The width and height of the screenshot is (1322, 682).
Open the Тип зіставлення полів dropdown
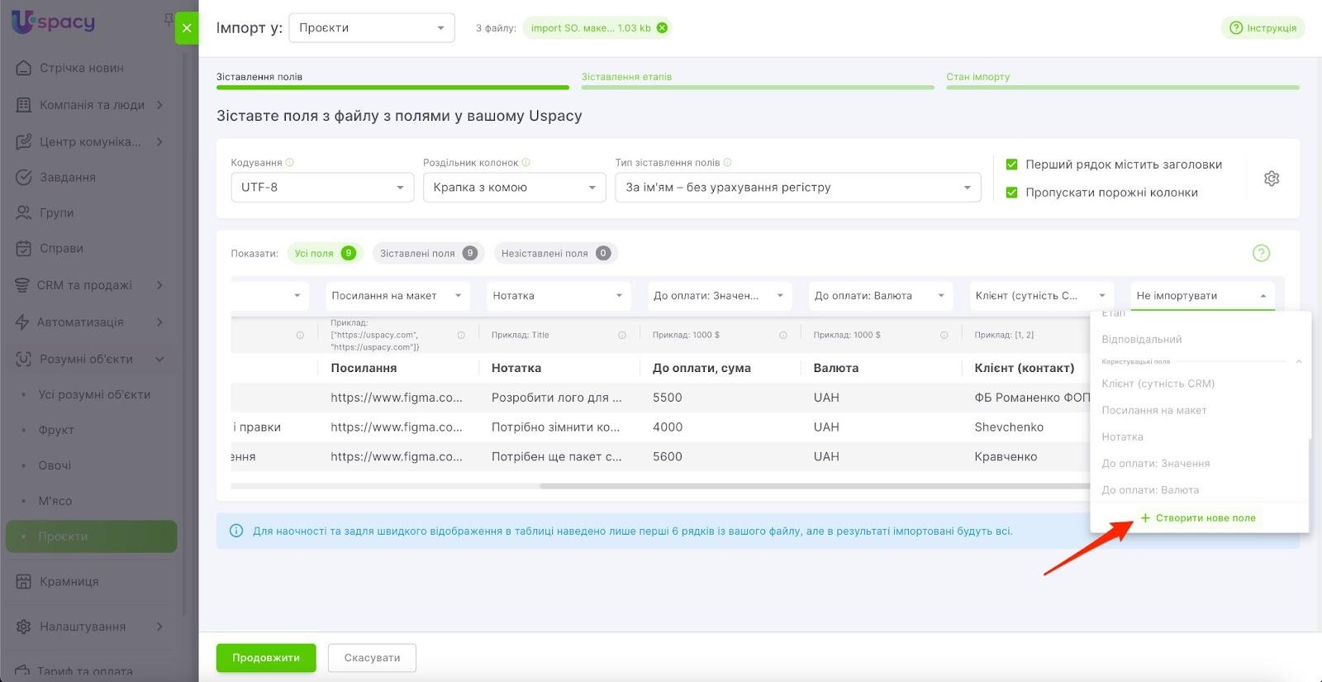(x=797, y=188)
